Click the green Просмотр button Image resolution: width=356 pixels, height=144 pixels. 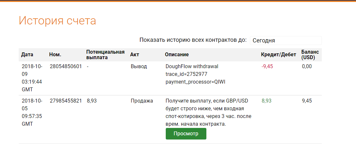coord(186,134)
